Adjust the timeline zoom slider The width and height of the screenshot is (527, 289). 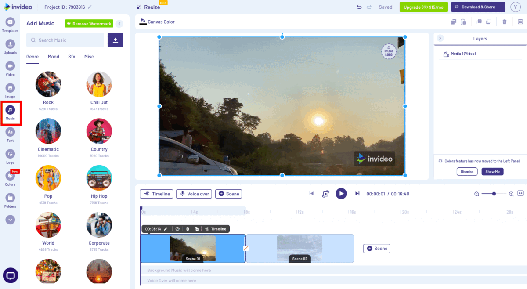tap(494, 193)
